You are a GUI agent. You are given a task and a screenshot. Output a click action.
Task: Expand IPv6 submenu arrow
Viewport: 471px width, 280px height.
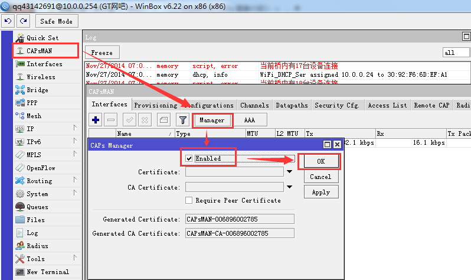tap(75, 141)
